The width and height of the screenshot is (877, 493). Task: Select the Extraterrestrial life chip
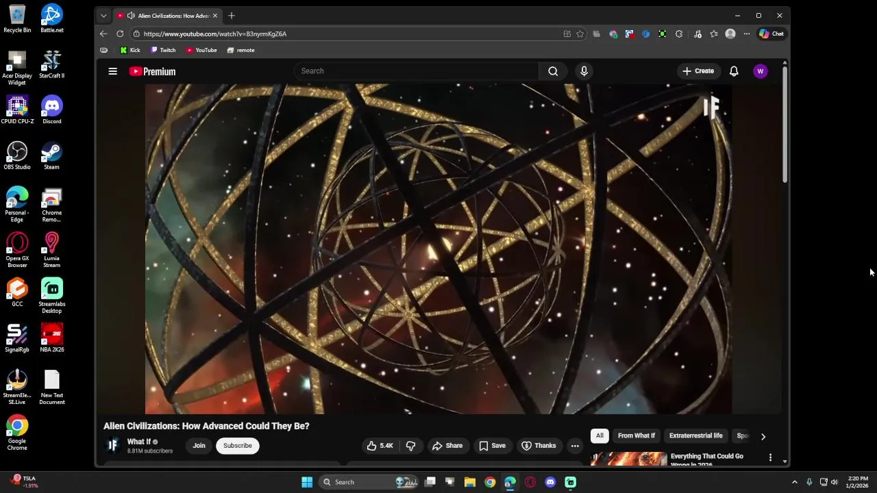coord(695,435)
